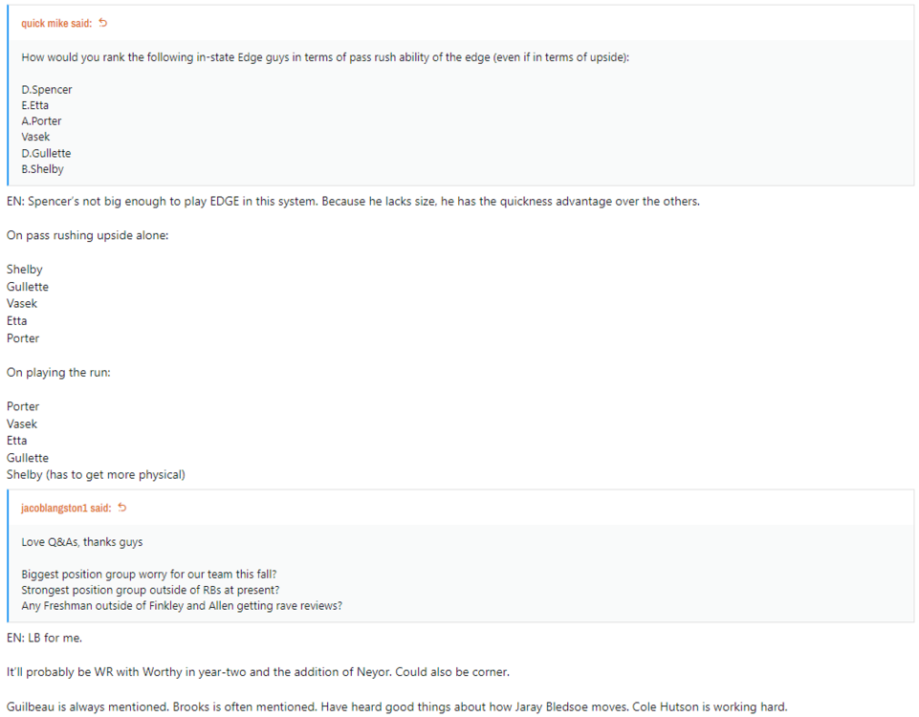Click the Porter entry under playing the run

pyautogui.click(x=22, y=405)
